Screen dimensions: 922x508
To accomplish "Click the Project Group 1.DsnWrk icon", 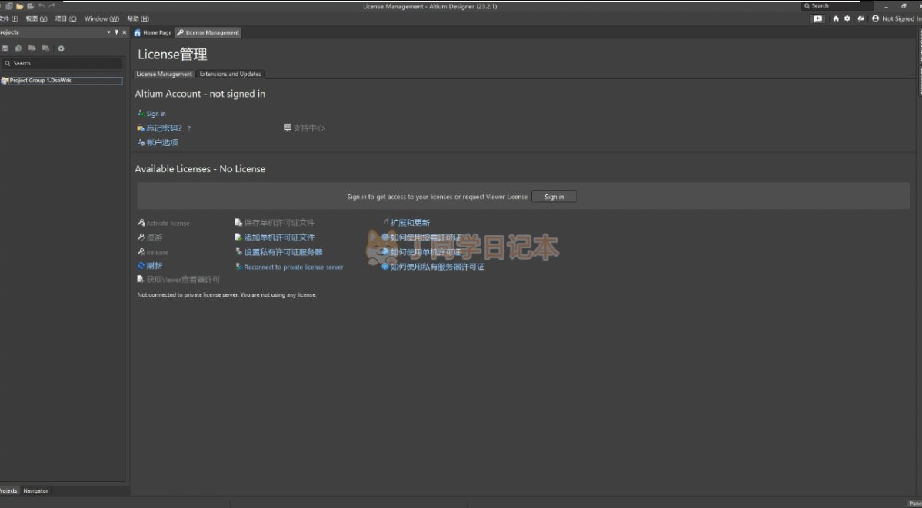I will (5, 81).
